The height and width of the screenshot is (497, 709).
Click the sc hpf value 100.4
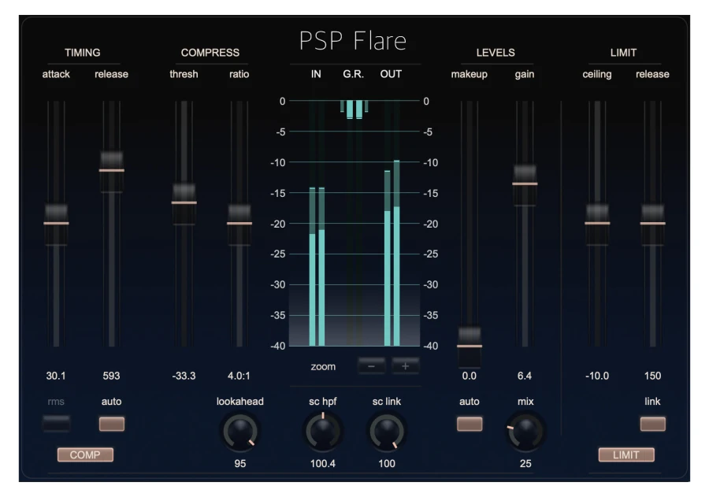coord(323,464)
